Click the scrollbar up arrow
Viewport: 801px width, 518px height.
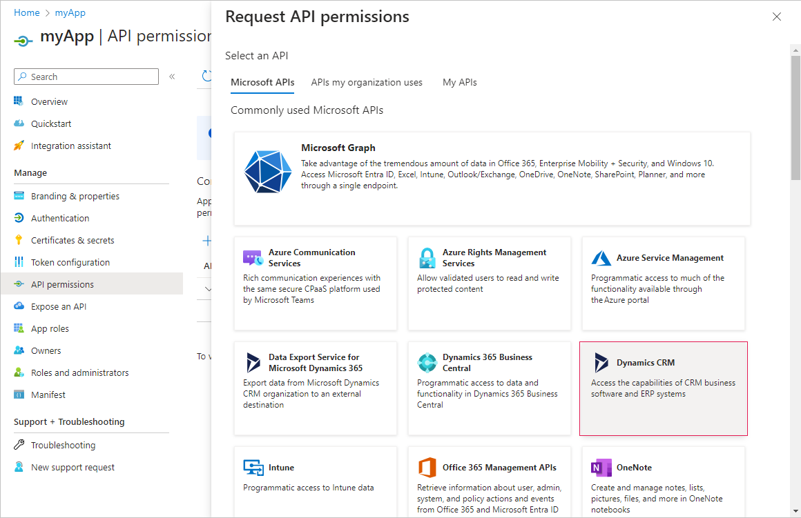coord(795,50)
